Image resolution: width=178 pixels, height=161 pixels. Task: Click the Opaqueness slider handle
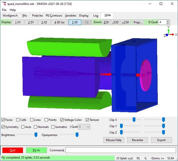(77, 135)
